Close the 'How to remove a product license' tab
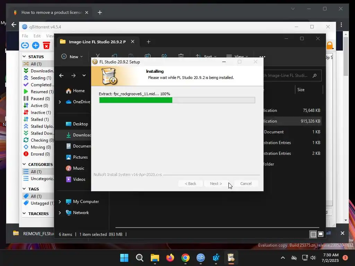 (86, 13)
